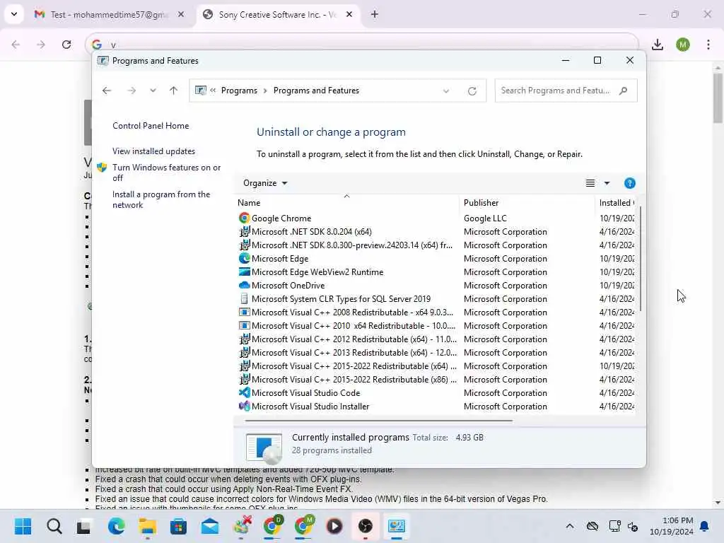Switch to Sony Creative Software tab

coord(276,15)
